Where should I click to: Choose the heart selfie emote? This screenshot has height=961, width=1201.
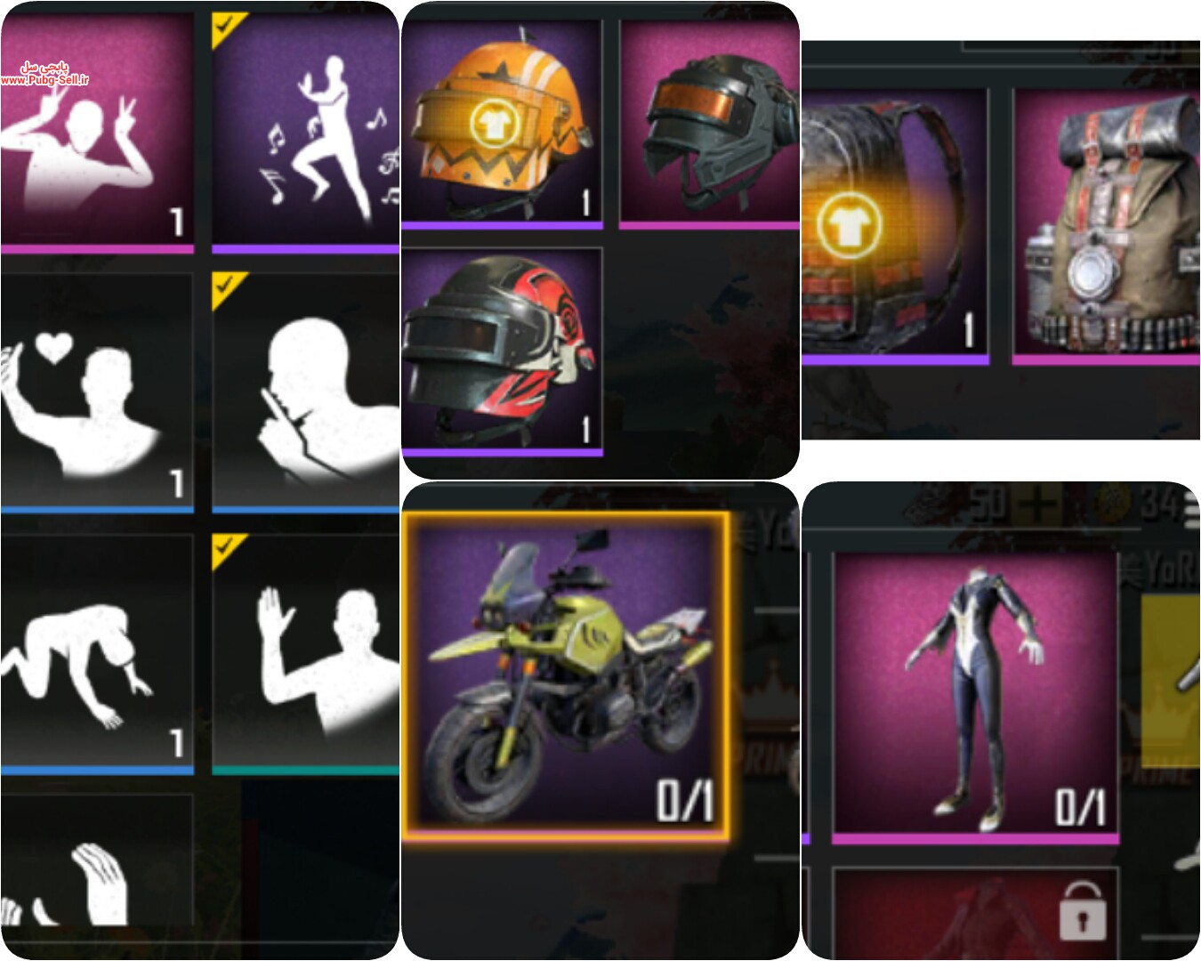(x=96, y=392)
